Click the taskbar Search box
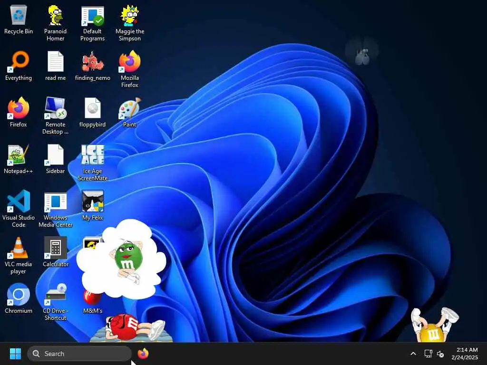487x365 pixels. point(79,354)
